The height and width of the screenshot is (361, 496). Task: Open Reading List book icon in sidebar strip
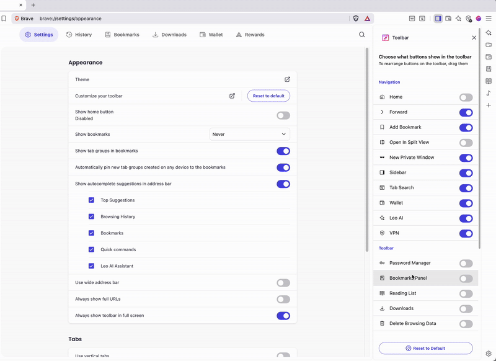489,81
